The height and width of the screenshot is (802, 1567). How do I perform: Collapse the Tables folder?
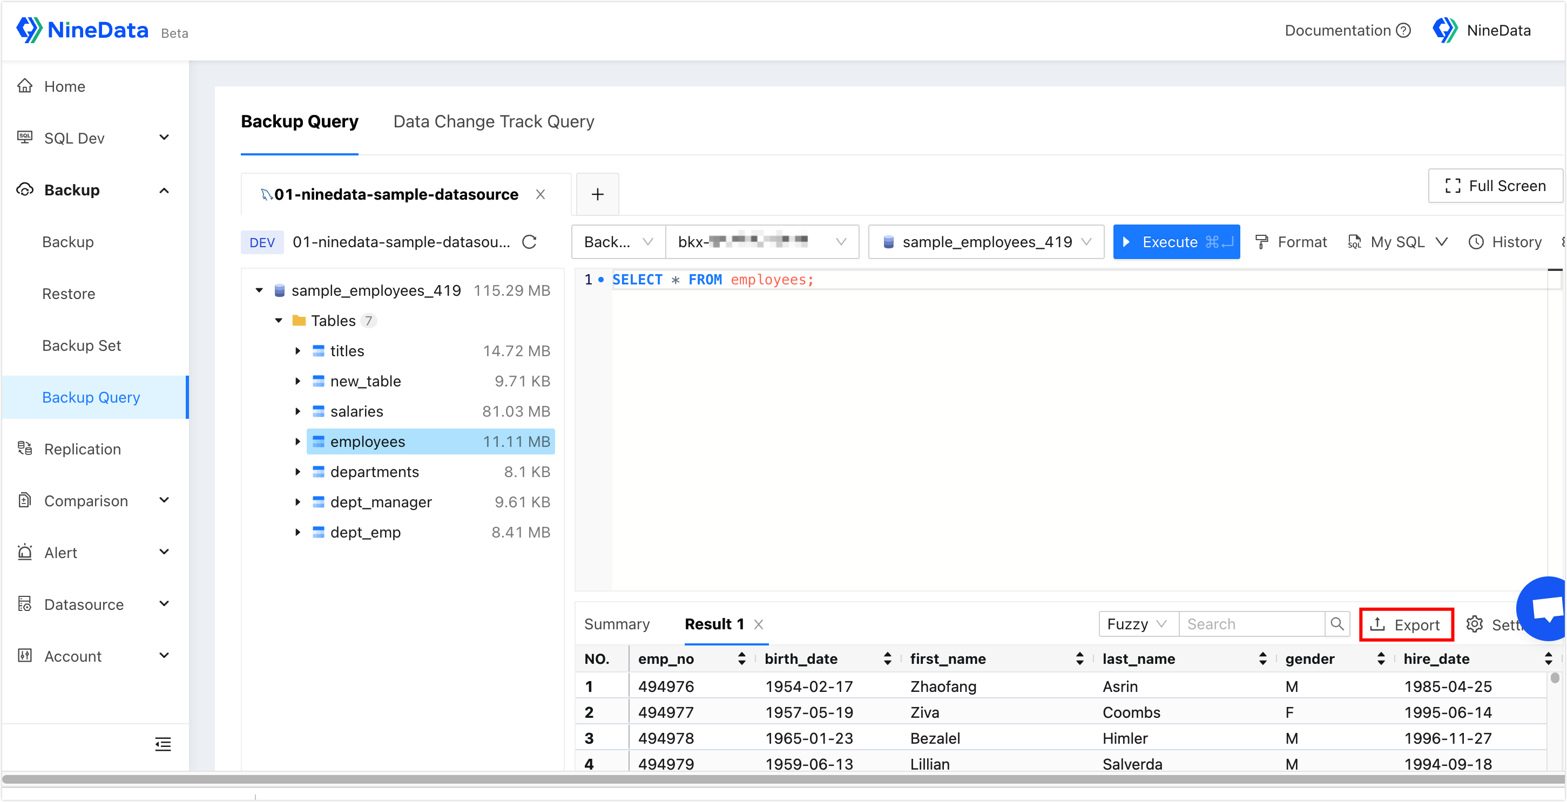[279, 321]
